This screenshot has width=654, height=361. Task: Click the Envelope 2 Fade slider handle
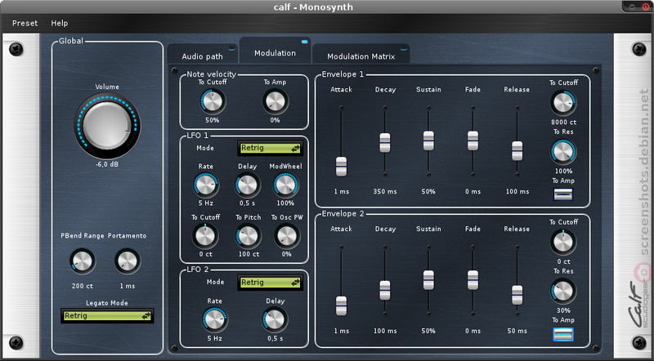(x=473, y=279)
